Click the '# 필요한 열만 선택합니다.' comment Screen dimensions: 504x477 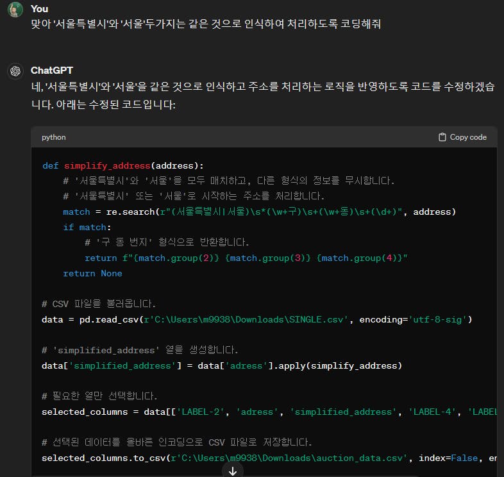click(99, 396)
